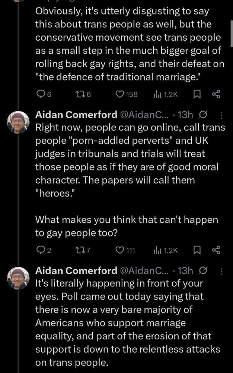
Task: Like the tweet with 111 likes
Action: click(x=125, y=250)
